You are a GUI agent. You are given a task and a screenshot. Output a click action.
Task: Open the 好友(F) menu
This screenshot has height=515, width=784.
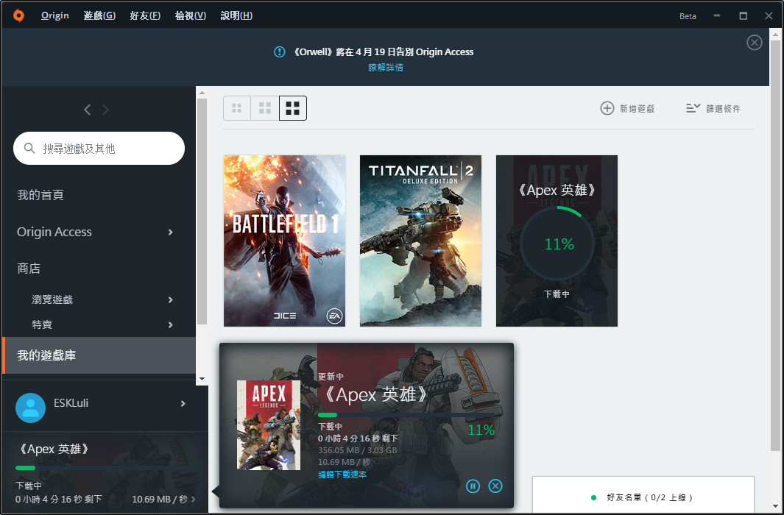(x=145, y=15)
